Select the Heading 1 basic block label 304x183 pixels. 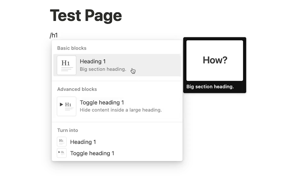(x=93, y=61)
